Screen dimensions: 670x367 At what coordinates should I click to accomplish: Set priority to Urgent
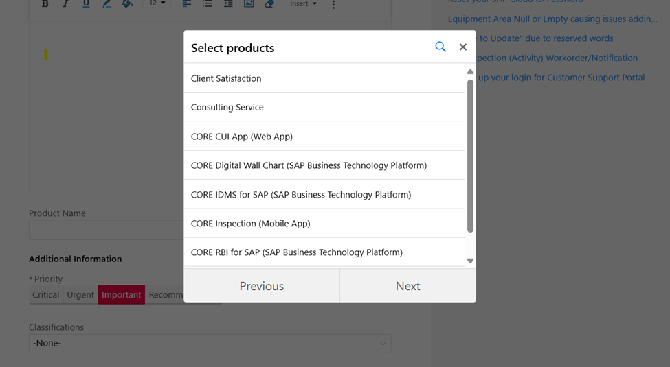[80, 294]
